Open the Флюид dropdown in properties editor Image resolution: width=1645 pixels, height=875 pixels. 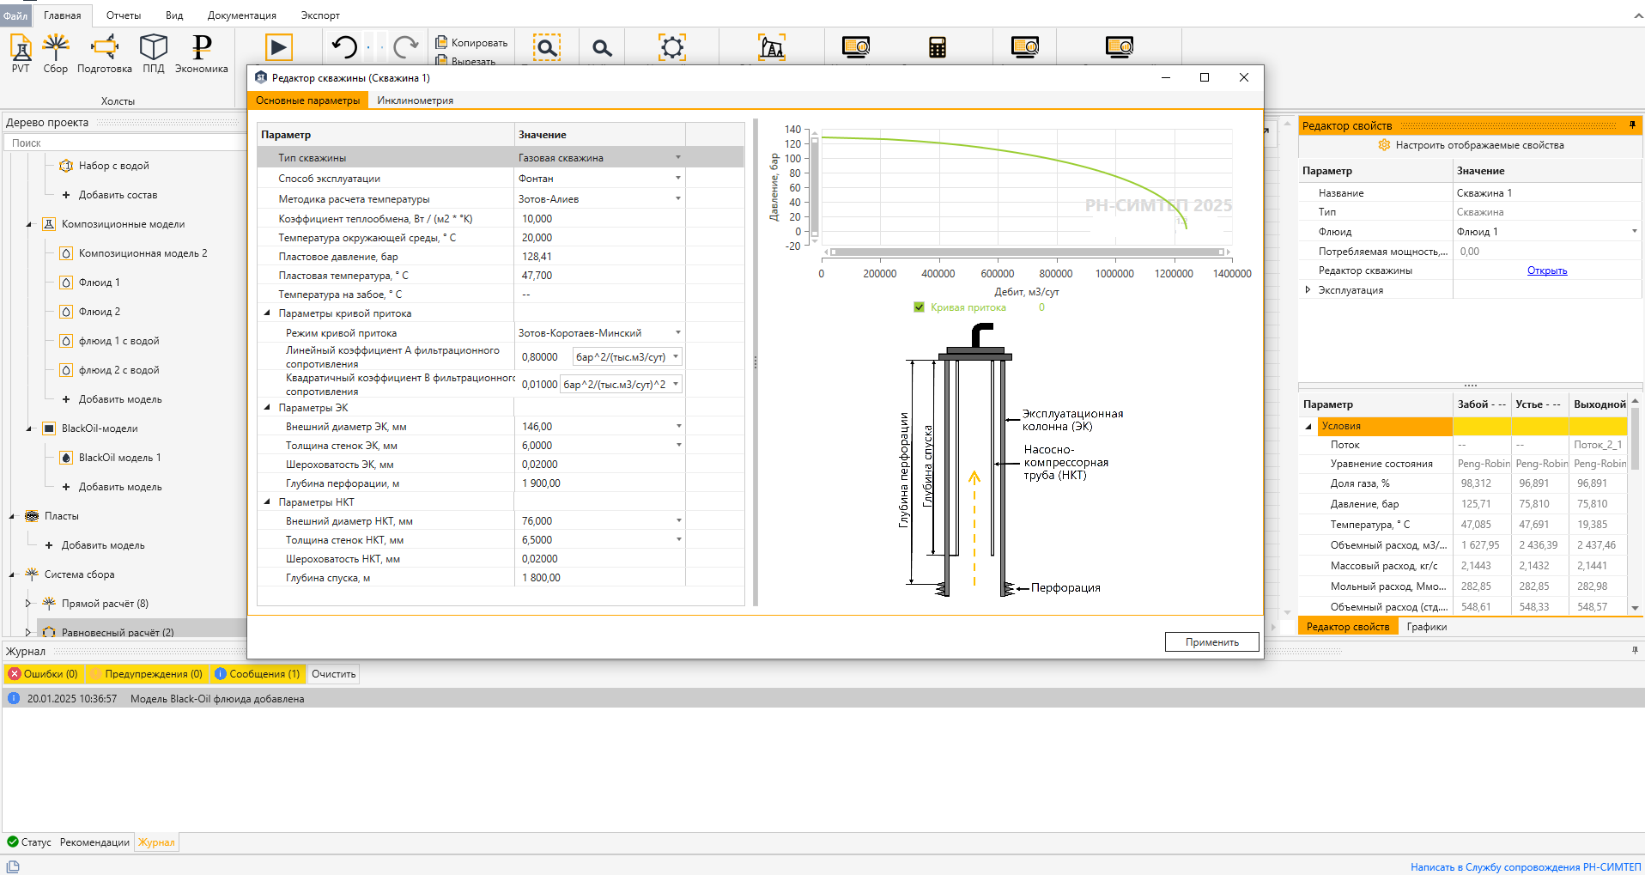(1634, 231)
